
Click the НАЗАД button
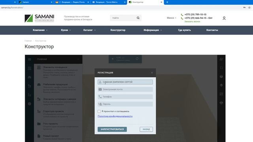146,129
